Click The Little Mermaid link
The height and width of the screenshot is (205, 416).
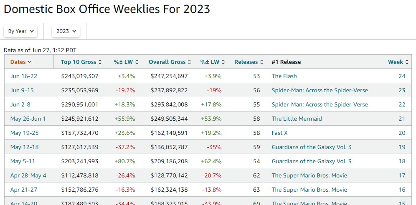tap(297, 119)
